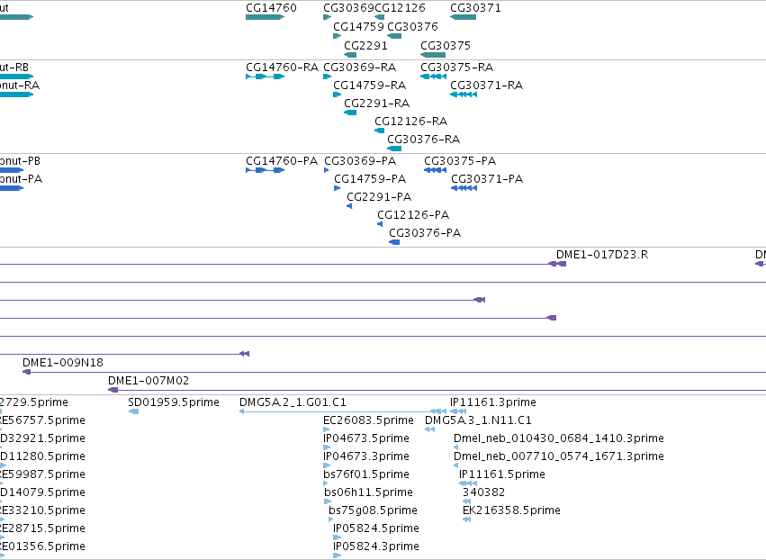Select the CG14760 gene label
Screen dimensions: 766x560
(x=271, y=8)
